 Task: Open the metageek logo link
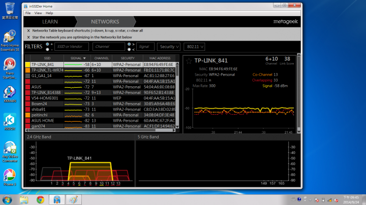[286, 21]
